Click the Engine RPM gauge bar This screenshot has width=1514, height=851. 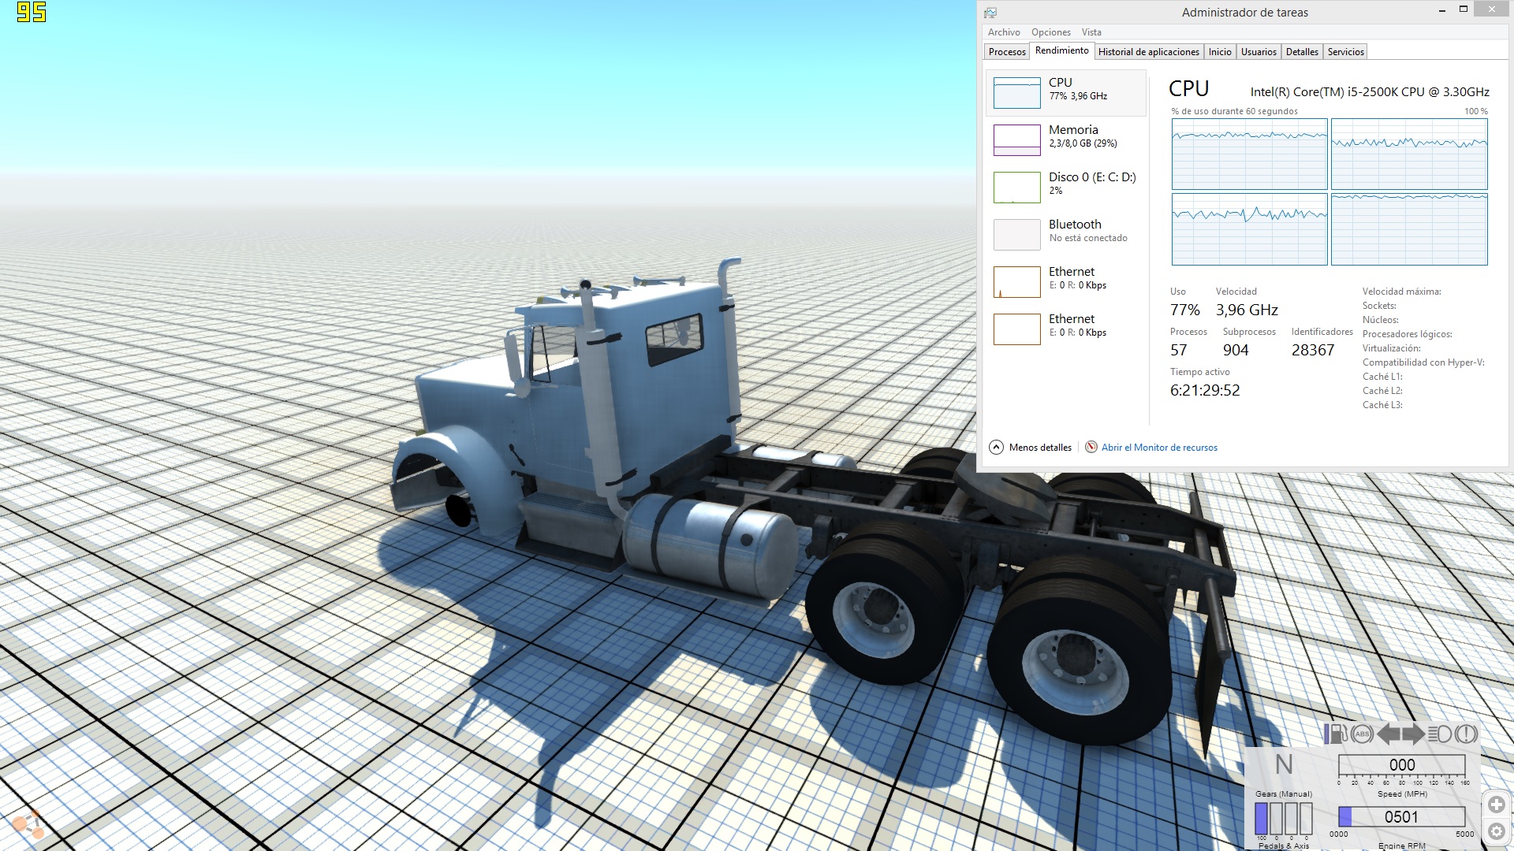(1401, 816)
